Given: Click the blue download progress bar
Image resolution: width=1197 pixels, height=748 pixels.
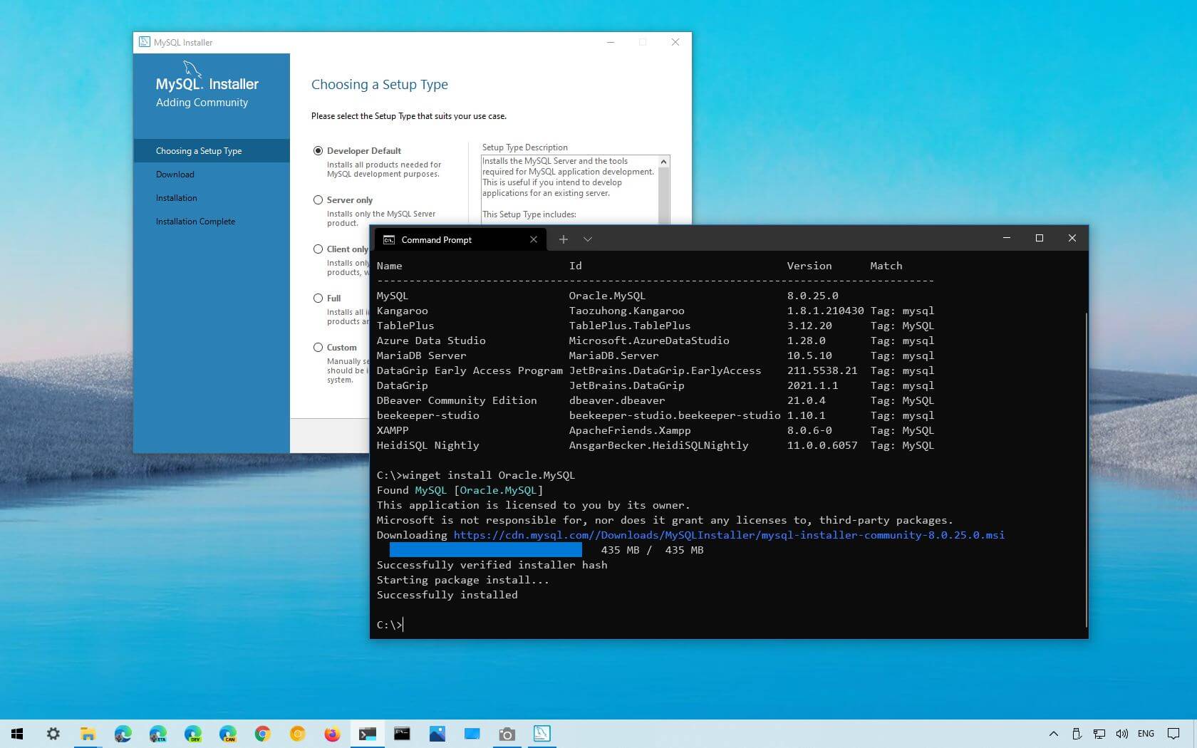Looking at the screenshot, I should tap(486, 550).
